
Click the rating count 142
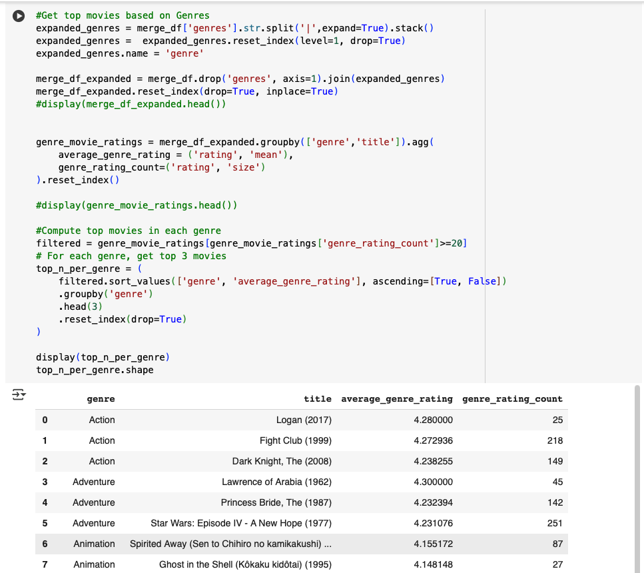[x=555, y=502]
